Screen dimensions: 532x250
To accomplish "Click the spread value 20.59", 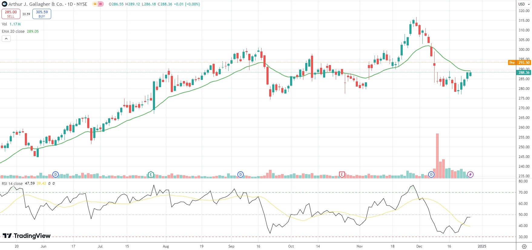I will point(26,14).
